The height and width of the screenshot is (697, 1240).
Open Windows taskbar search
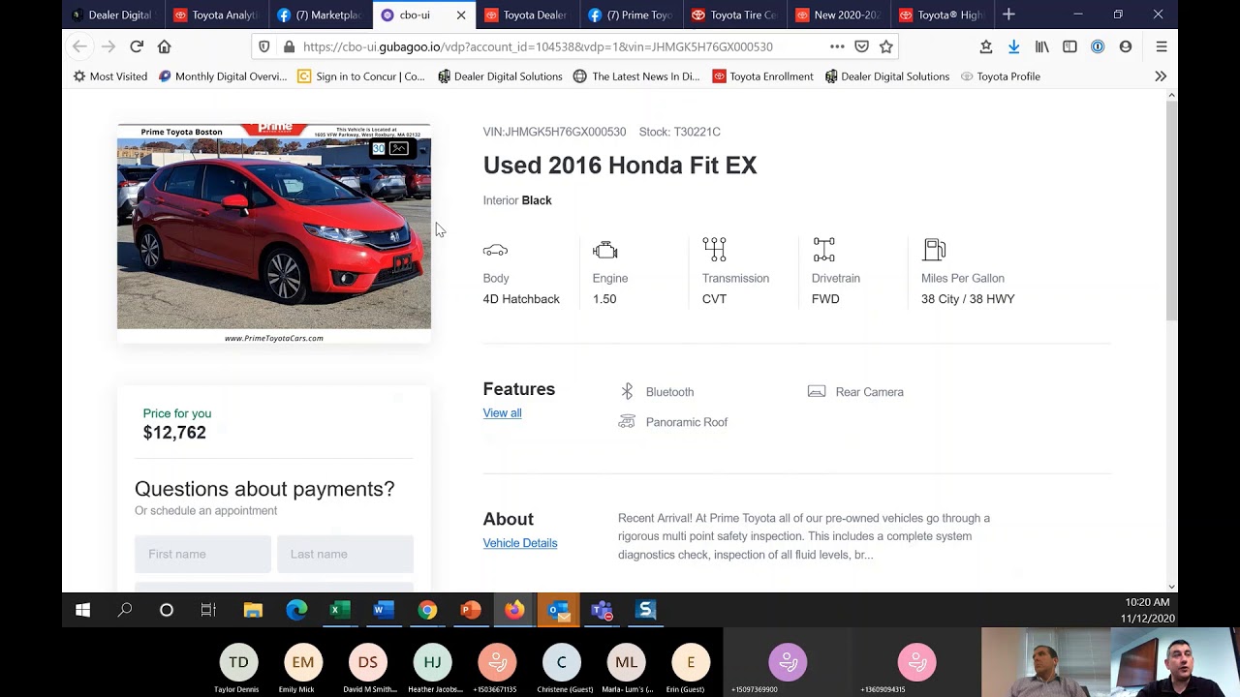(125, 610)
